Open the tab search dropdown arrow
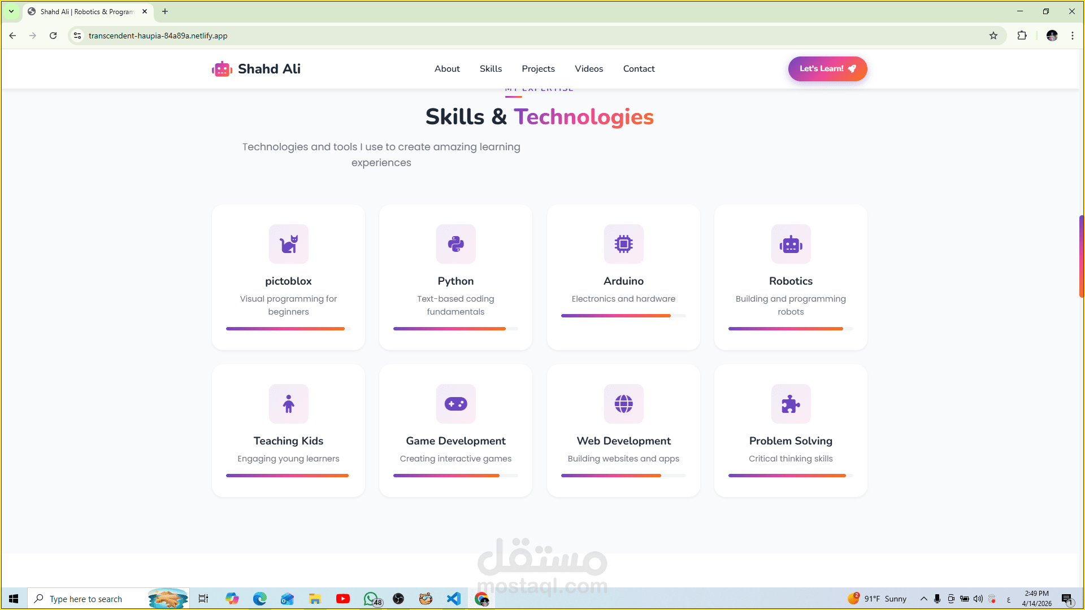The height and width of the screenshot is (610, 1085). coord(11,11)
